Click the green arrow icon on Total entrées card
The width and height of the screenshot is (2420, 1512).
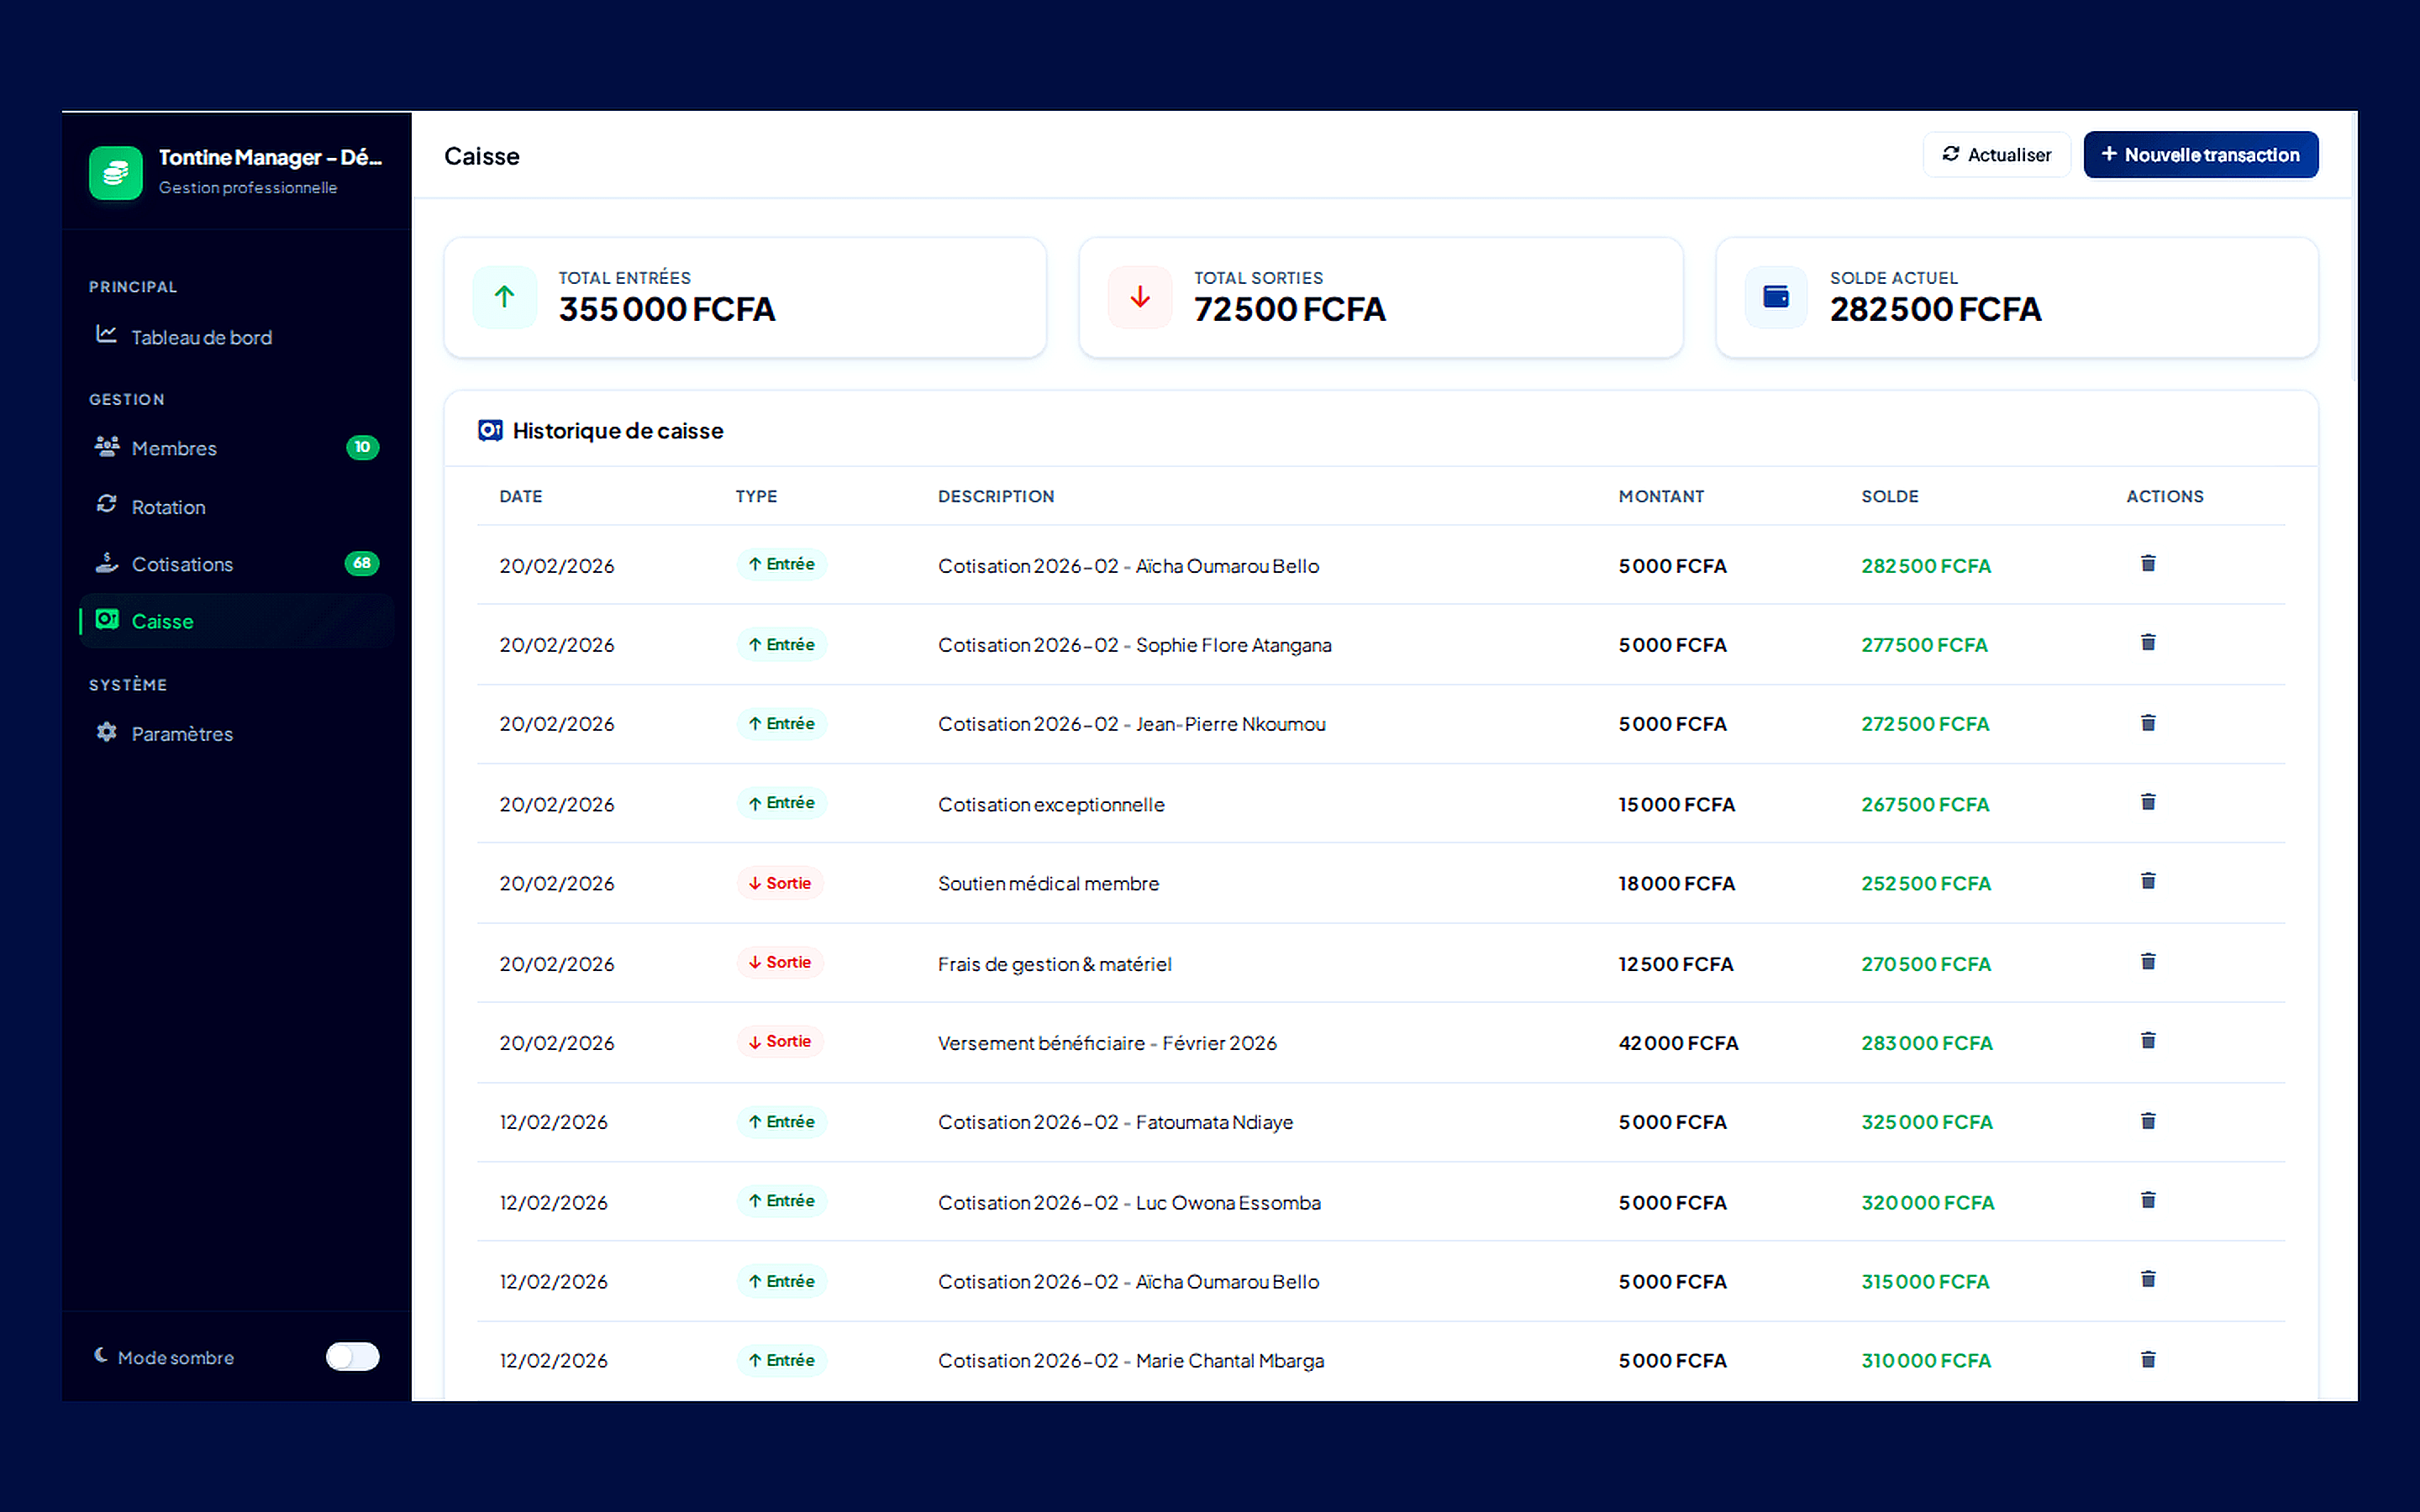point(504,297)
